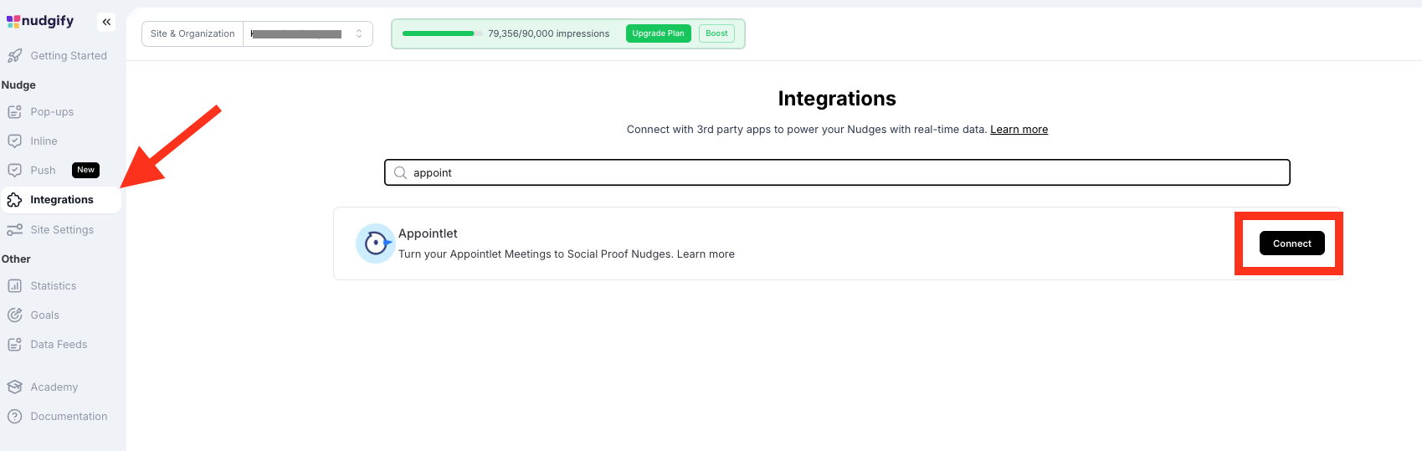
Task: Click the Data Feeds icon
Action: click(x=14, y=345)
